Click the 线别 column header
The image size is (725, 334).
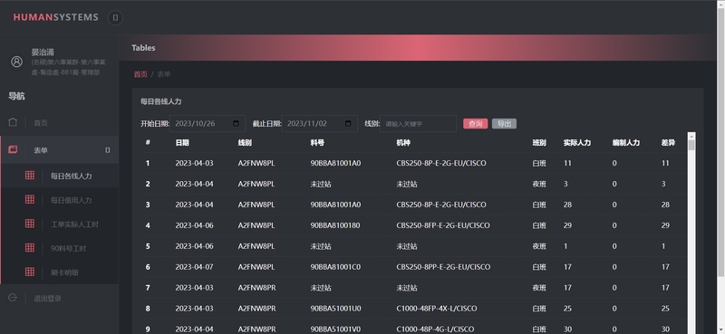245,143
